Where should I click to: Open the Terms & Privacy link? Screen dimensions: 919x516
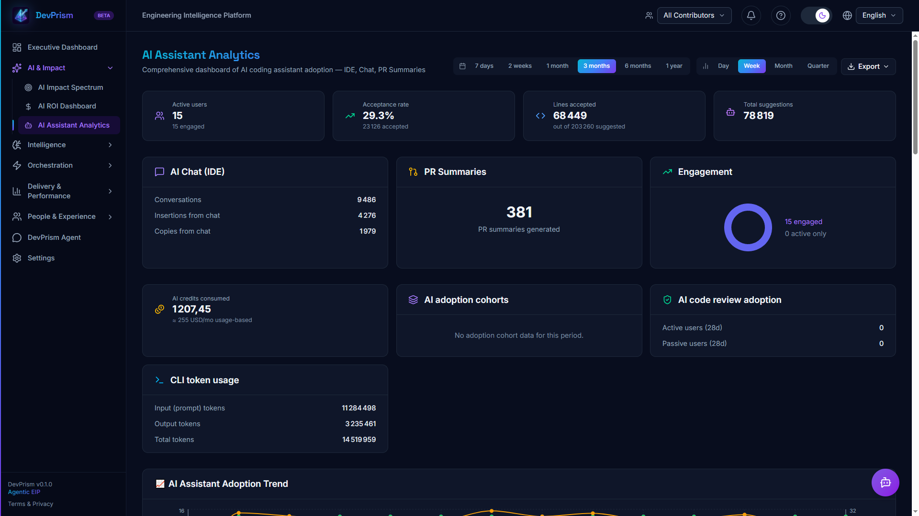click(x=31, y=504)
